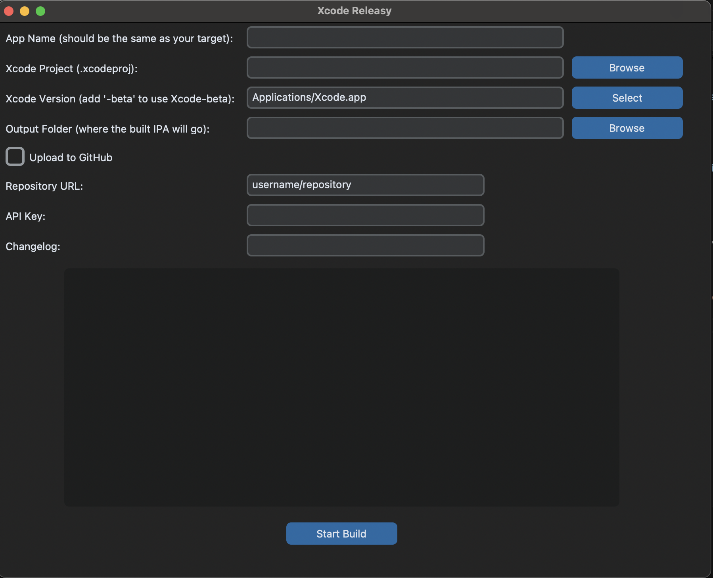The width and height of the screenshot is (713, 578).
Task: Click the 'Repository URL:' label
Action: coord(44,186)
